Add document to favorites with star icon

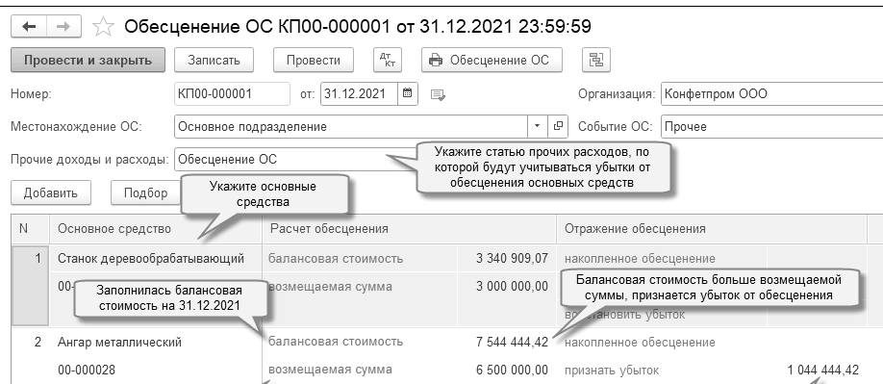pos(103,27)
